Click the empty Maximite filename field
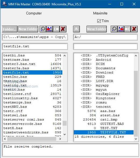 pos(105,46)
